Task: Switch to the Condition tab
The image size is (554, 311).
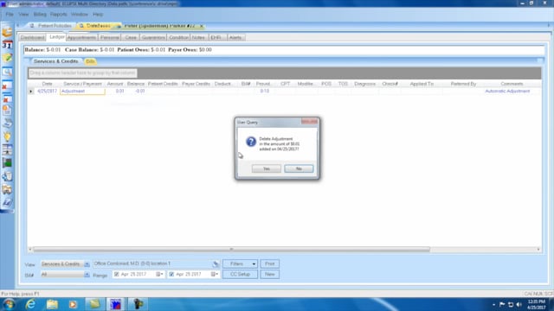Action: [178, 37]
